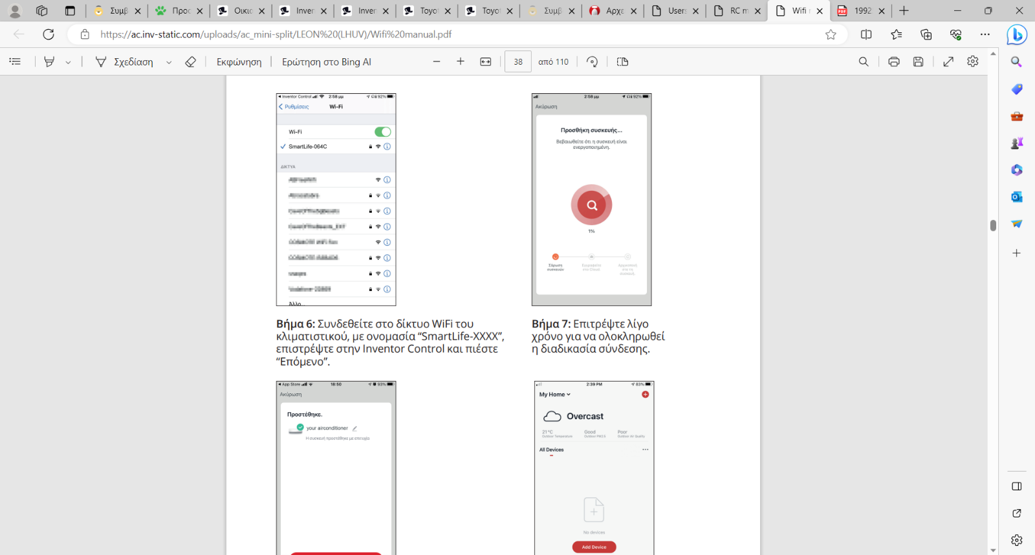The width and height of the screenshot is (1035, 555).
Task: Select the eraser tool
Action: (190, 61)
